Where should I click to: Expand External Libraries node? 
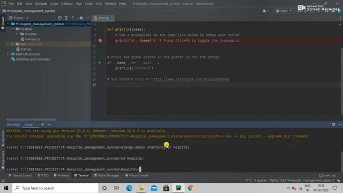(8, 54)
